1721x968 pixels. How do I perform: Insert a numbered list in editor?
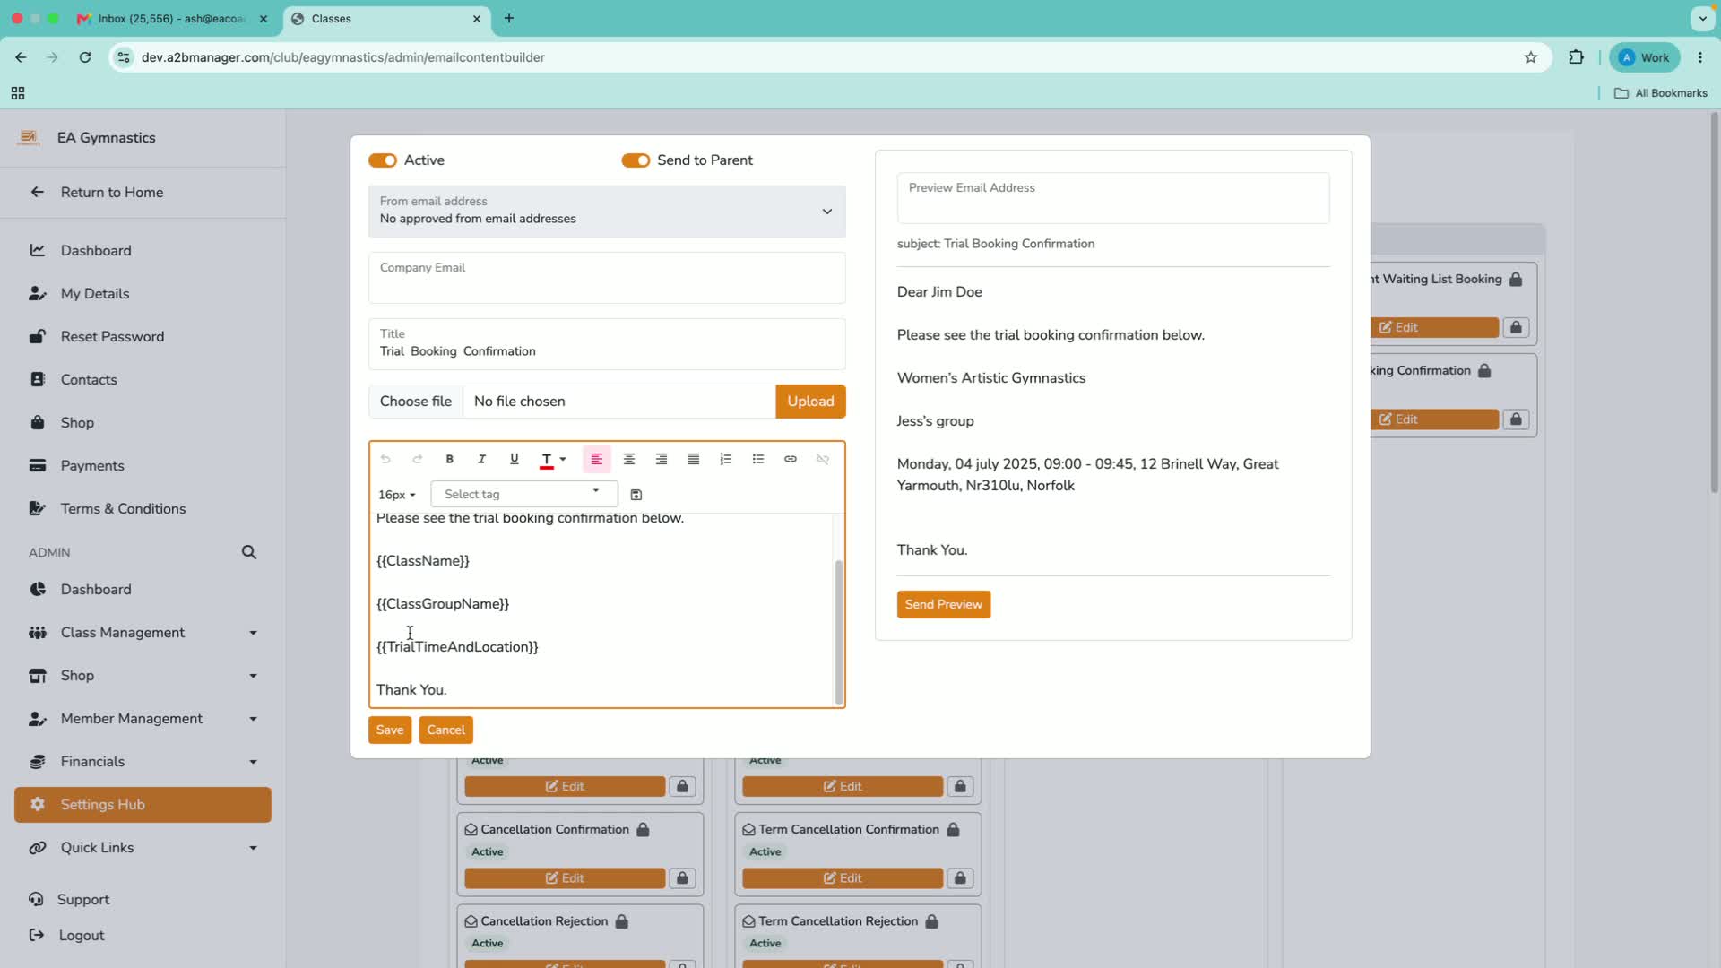(x=726, y=459)
